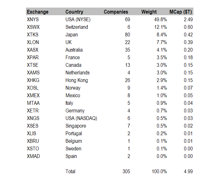Select the Country column header
The width and height of the screenshot is (220, 183).
coord(74,12)
